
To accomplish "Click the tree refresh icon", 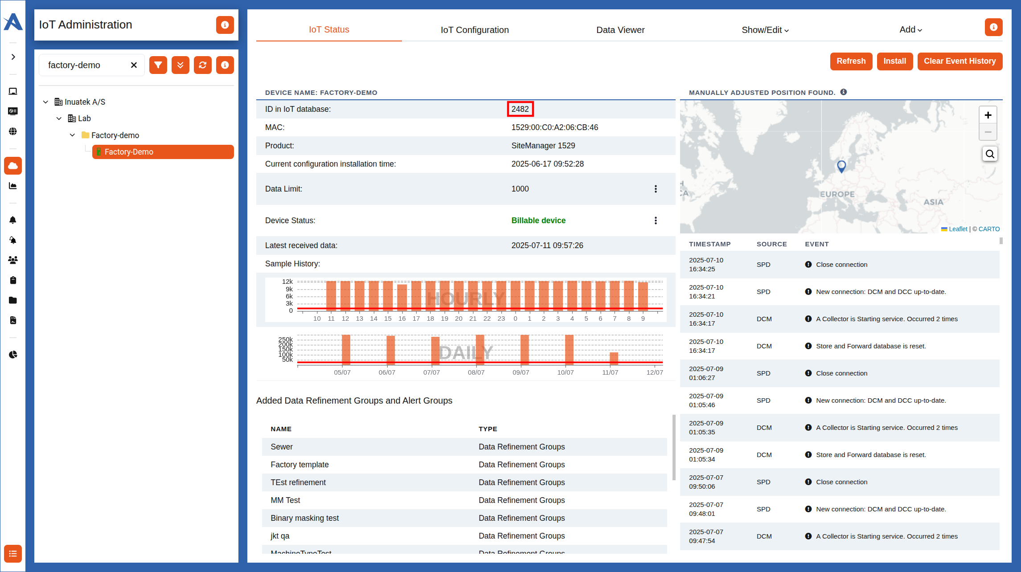I will click(x=203, y=65).
